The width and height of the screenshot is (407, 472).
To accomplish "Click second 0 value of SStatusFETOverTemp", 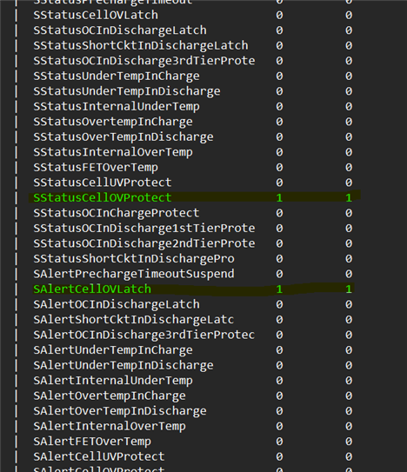I will (349, 168).
